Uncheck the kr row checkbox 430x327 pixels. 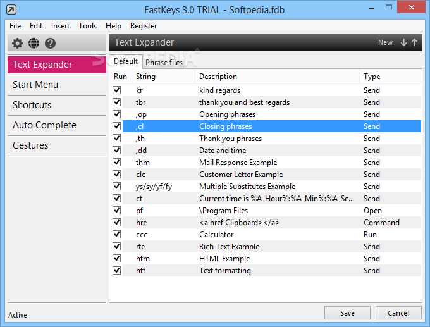[117, 90]
